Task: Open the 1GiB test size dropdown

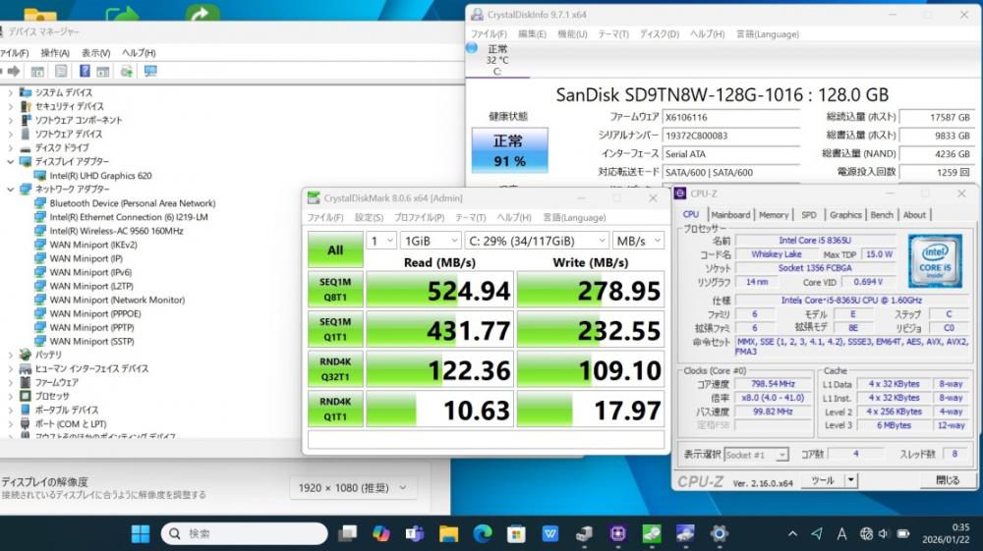Action: pos(431,241)
